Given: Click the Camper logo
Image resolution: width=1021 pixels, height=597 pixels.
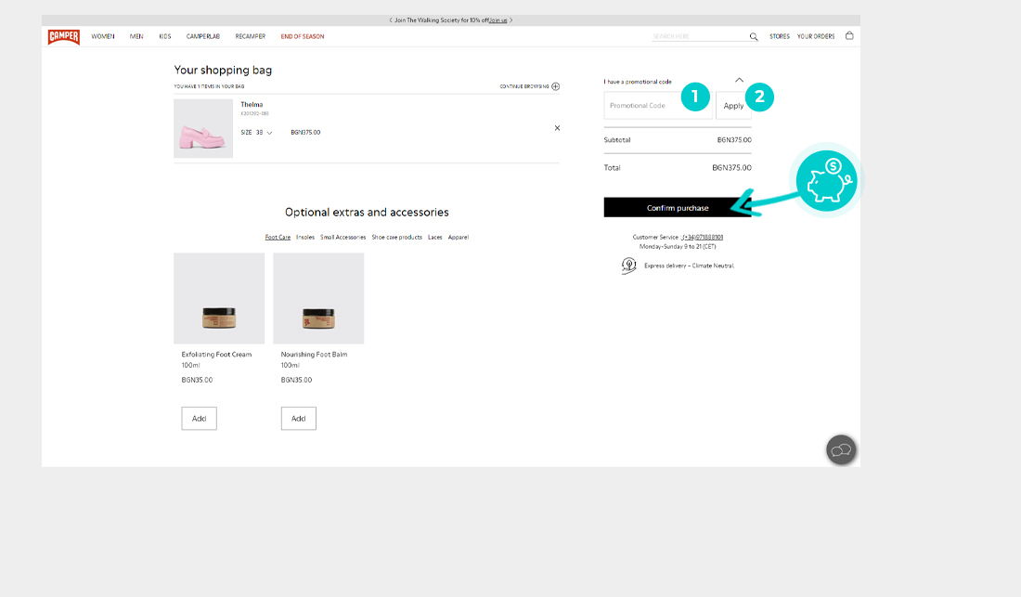Looking at the screenshot, I should click(63, 36).
